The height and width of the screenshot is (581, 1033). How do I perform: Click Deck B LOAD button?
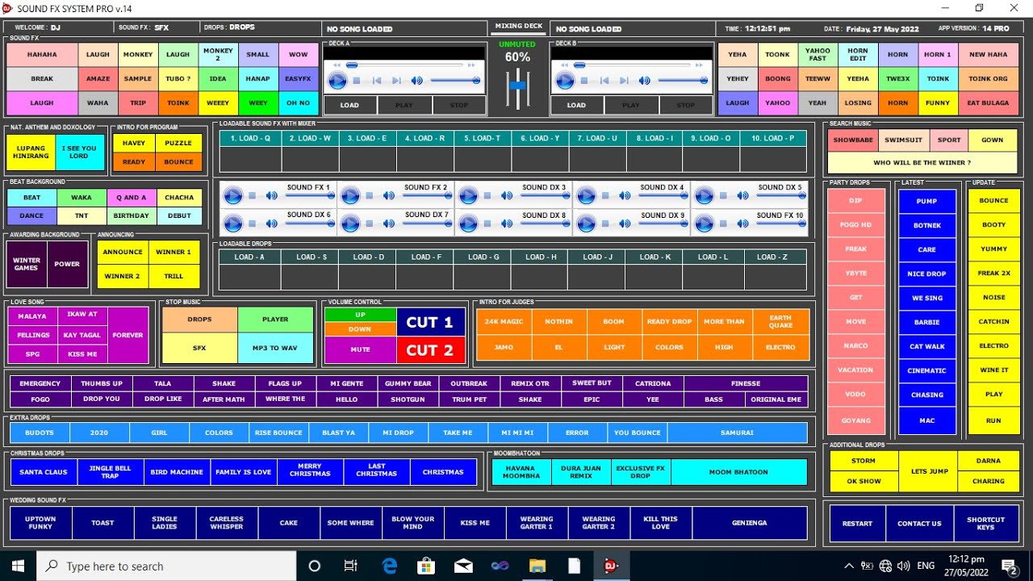pyautogui.click(x=576, y=105)
